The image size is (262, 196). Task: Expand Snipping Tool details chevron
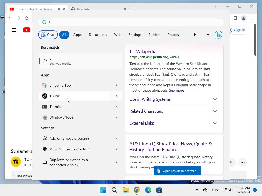click(116, 85)
